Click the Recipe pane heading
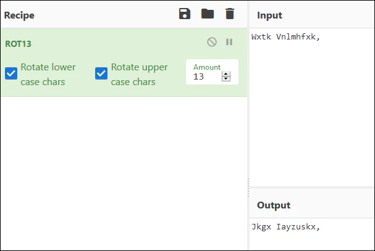This screenshot has width=375, height=251. click(19, 15)
